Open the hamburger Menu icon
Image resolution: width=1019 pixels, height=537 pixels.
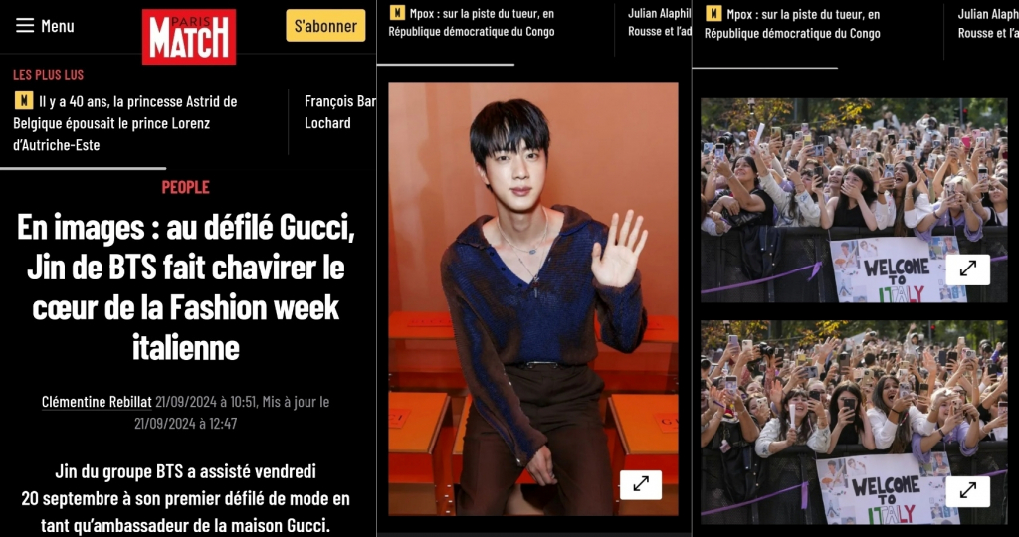(25, 26)
